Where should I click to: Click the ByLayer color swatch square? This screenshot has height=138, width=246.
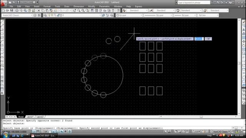click(118, 15)
